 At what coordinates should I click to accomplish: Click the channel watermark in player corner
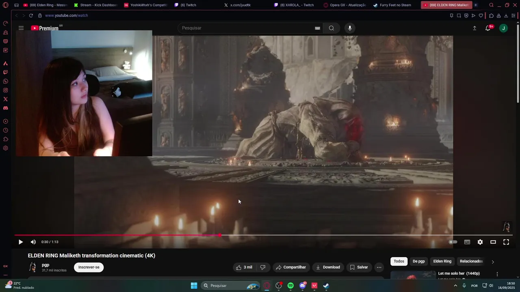point(506,227)
